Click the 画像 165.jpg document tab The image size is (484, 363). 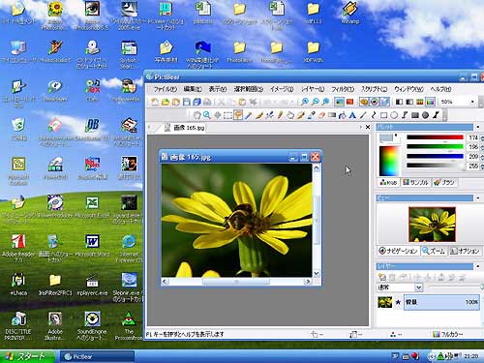[x=184, y=128]
